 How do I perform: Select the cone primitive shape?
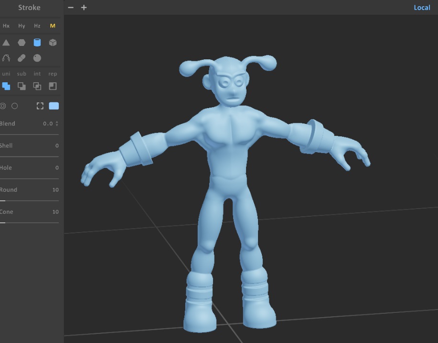point(6,43)
